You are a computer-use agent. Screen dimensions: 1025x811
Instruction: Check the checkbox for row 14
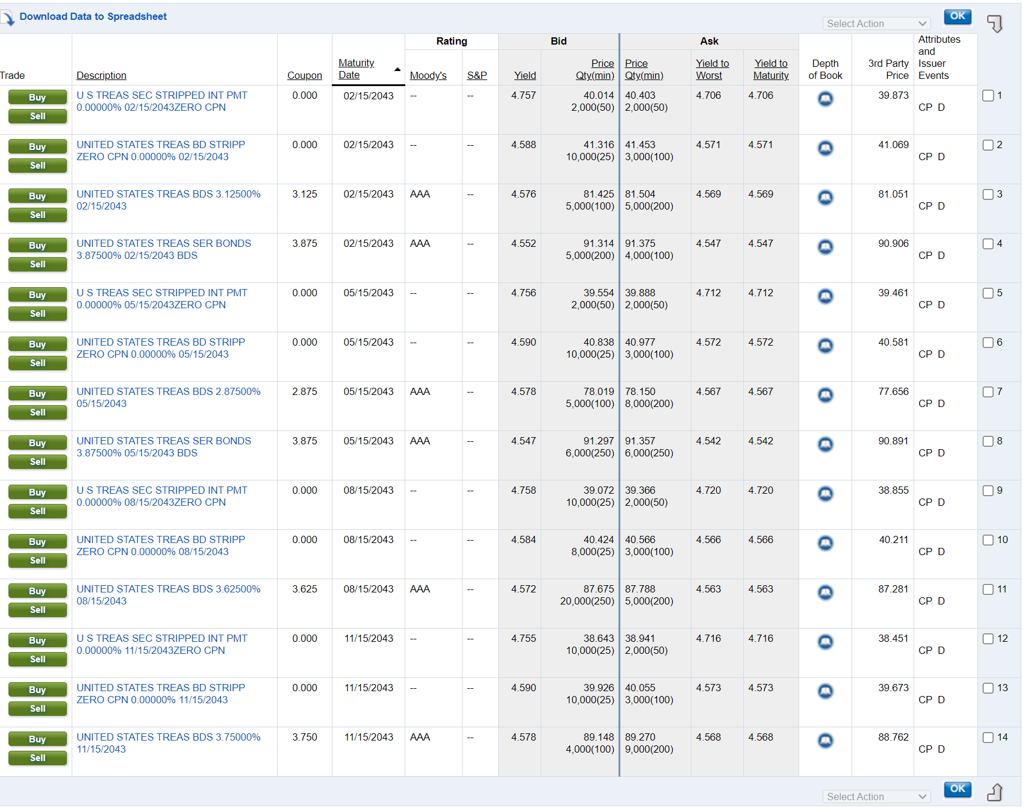pos(988,738)
